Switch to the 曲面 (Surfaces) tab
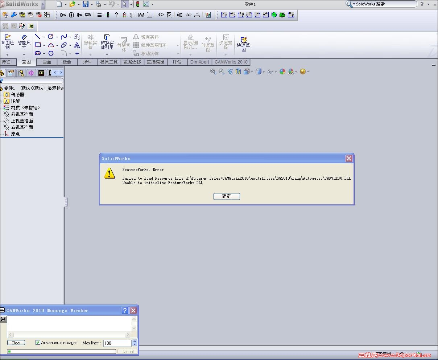This screenshot has width=438, height=360. click(x=47, y=62)
